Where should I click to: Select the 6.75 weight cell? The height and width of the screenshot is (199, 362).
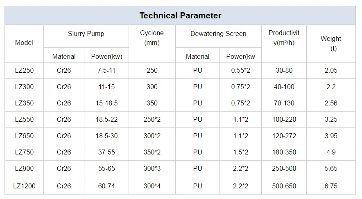coord(331,186)
